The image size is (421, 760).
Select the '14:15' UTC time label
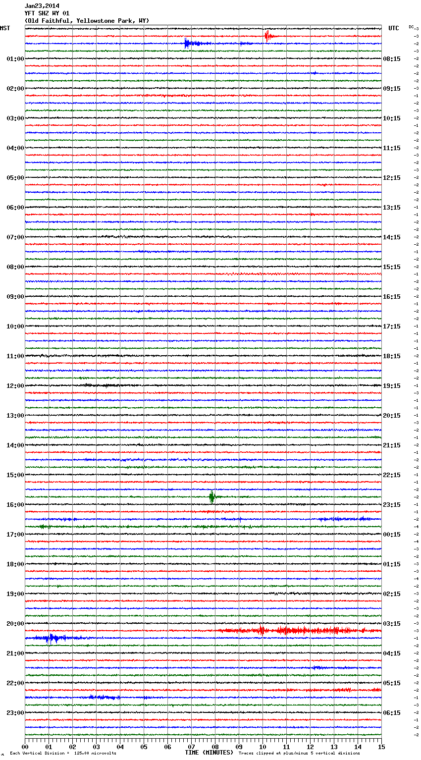[392, 237]
